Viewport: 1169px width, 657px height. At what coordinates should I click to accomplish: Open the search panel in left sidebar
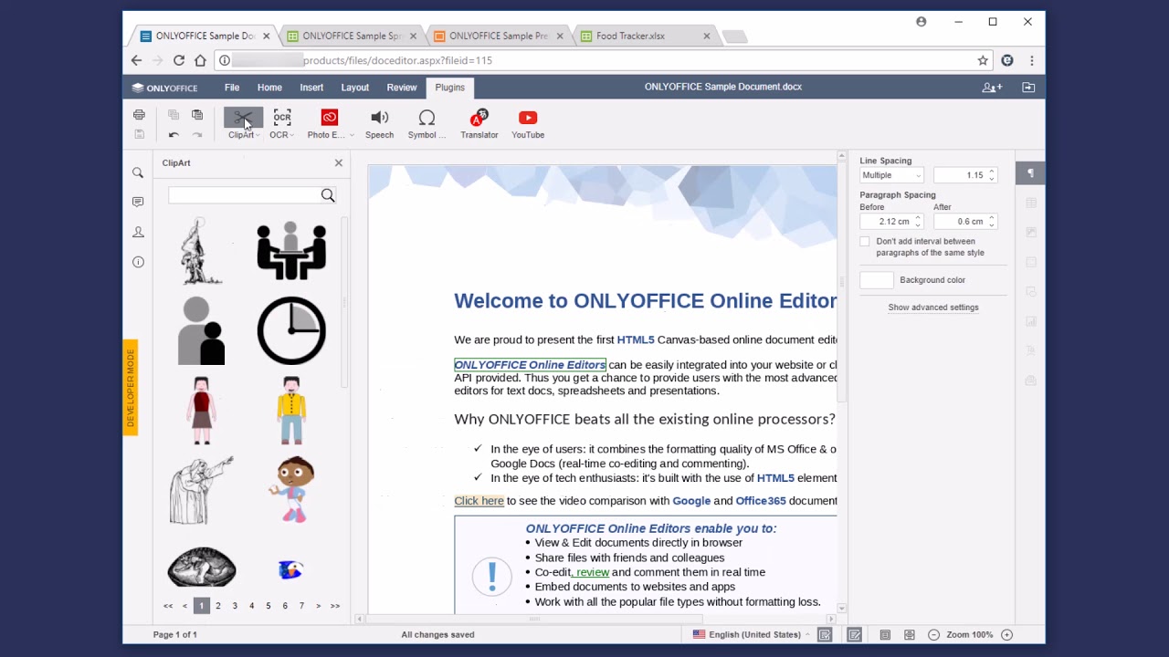138,172
